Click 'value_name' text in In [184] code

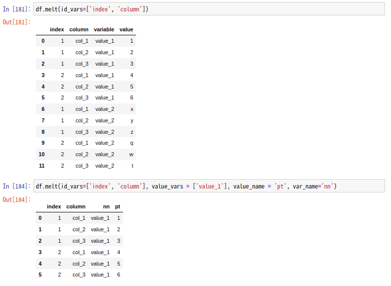249,186
